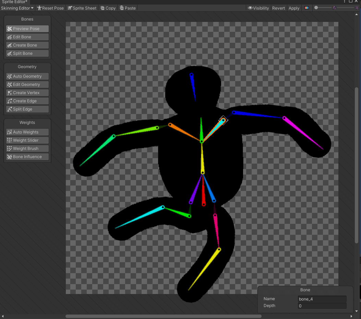Select the Create Bone tool

(x=27, y=45)
